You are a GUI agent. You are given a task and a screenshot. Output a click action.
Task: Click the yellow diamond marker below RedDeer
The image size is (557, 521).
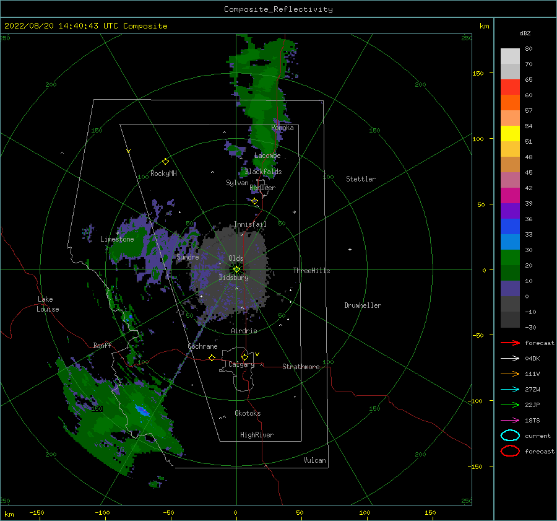click(x=254, y=201)
